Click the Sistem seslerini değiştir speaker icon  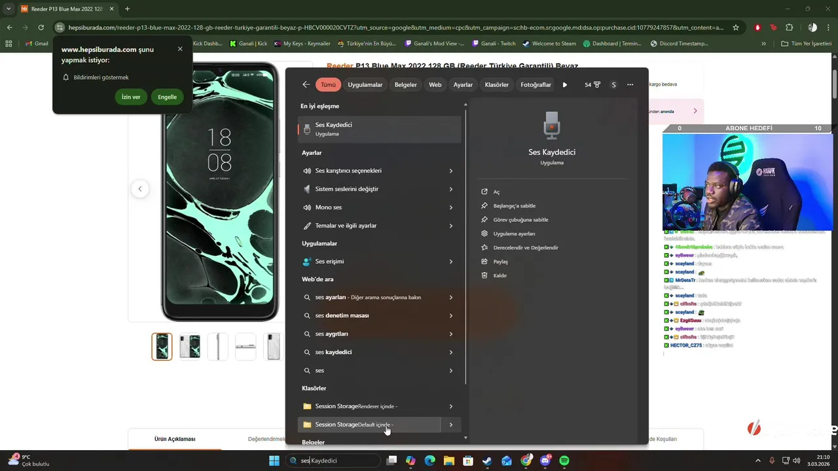(x=307, y=189)
